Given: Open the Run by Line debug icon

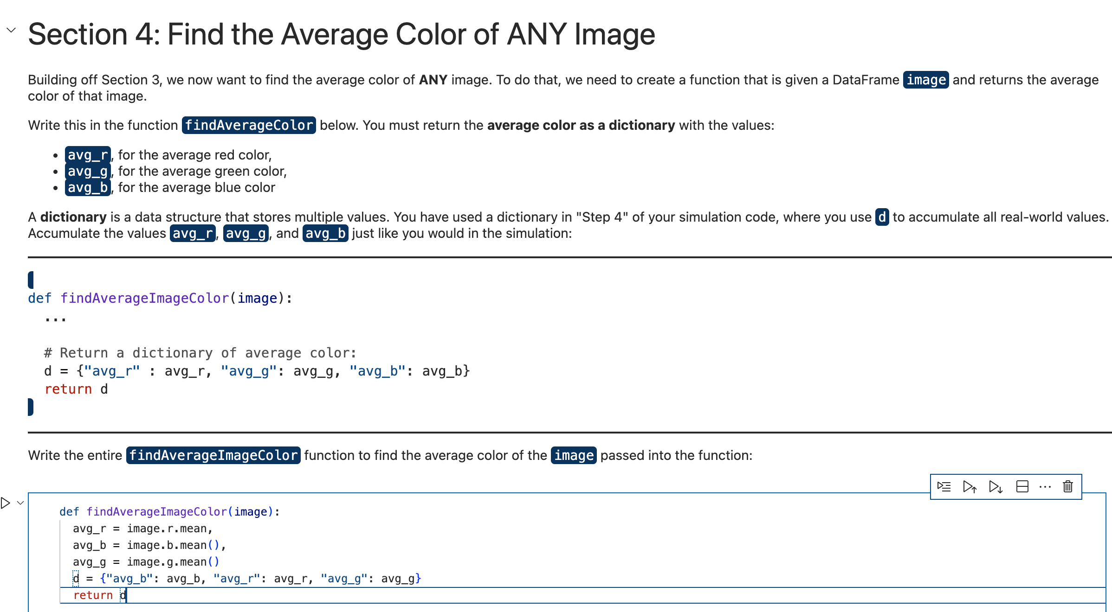Looking at the screenshot, I should pyautogui.click(x=944, y=486).
